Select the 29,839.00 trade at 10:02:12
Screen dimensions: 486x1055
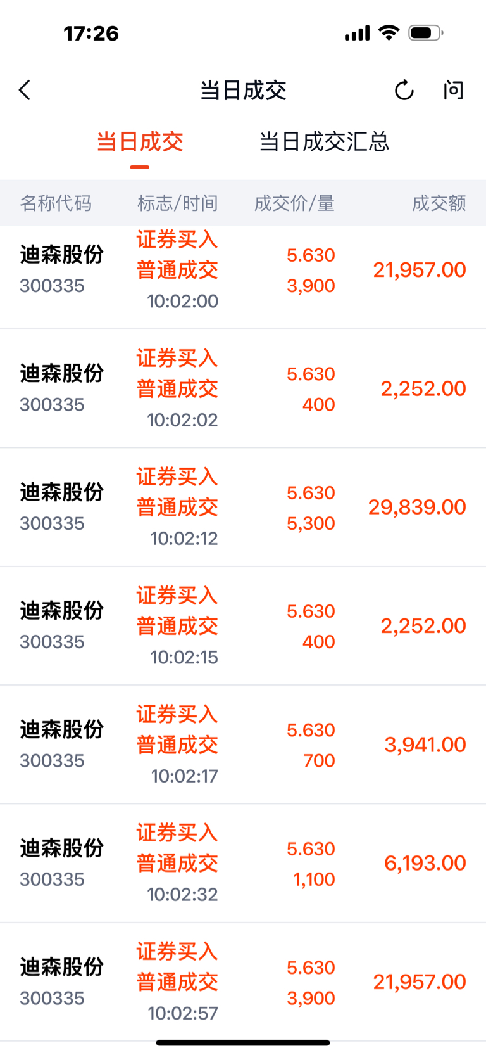[243, 507]
